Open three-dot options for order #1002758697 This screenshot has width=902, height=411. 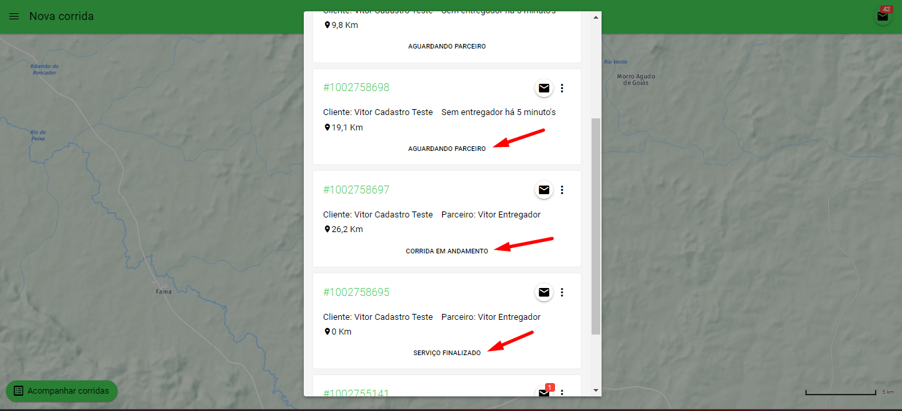(x=562, y=190)
